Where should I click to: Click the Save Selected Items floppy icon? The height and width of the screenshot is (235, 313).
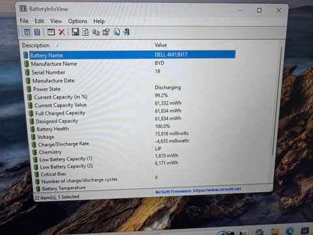click(x=75, y=32)
